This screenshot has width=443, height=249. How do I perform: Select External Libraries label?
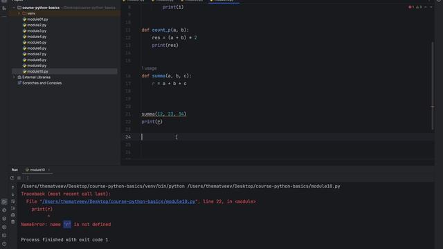click(x=36, y=77)
